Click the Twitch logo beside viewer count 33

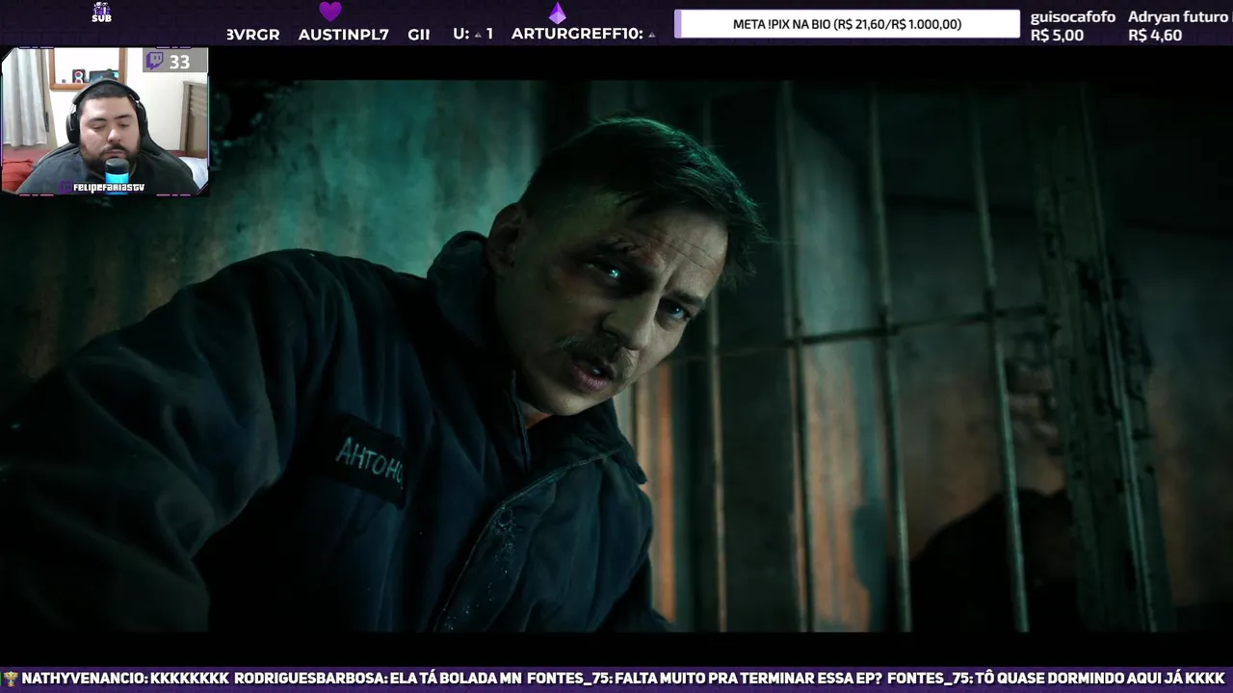point(155,62)
